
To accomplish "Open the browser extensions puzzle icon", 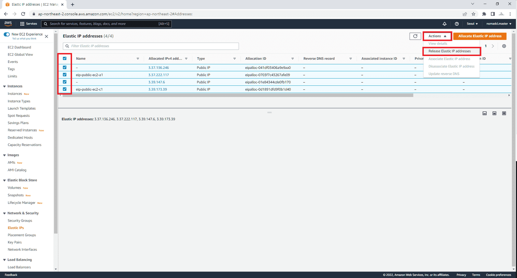I will (484, 14).
